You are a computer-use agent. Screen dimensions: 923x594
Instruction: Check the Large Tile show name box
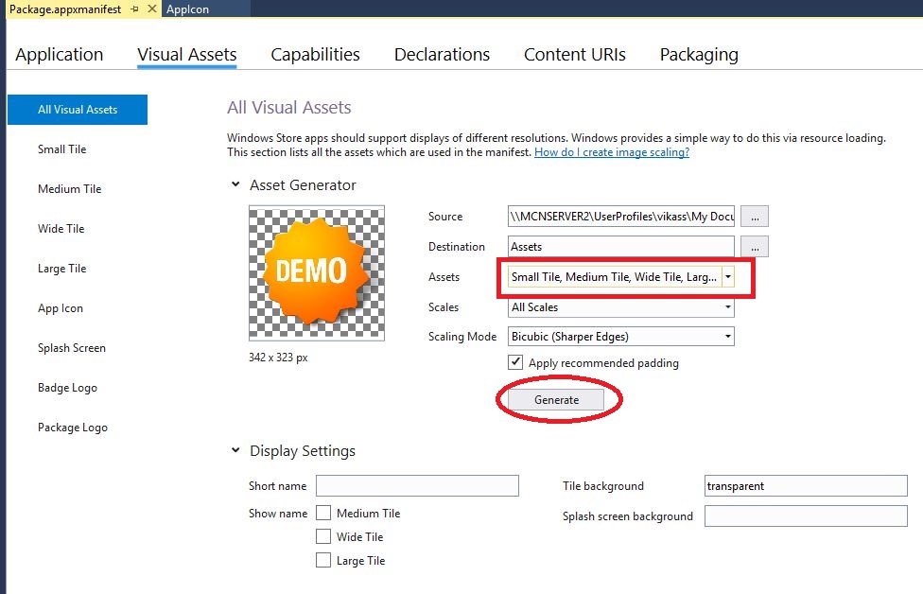[323, 561]
